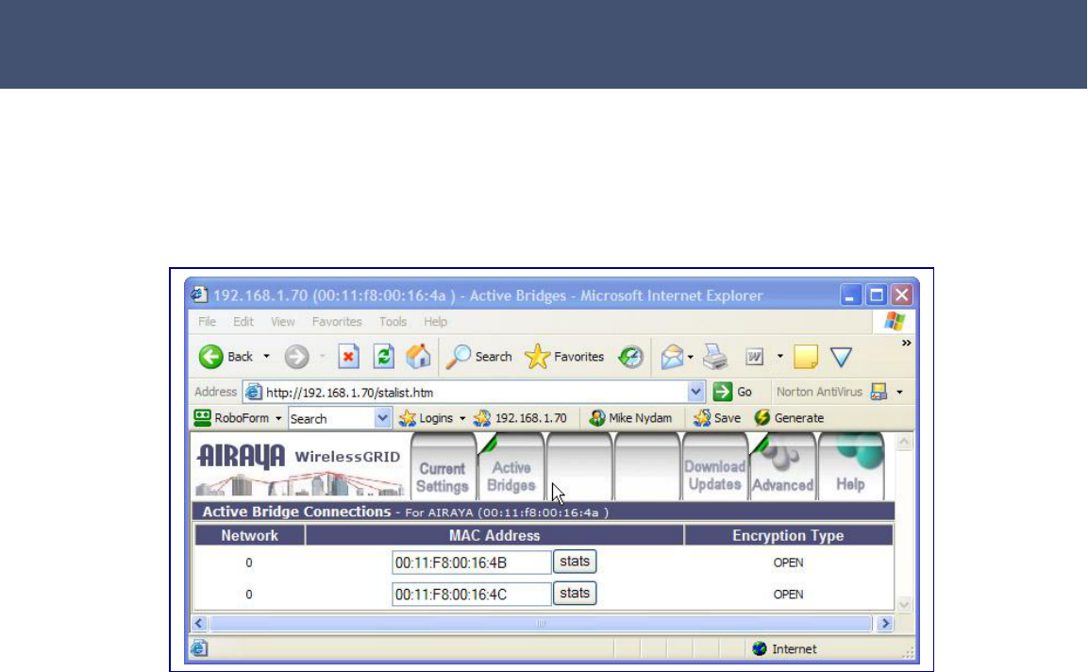Minimize the Internet Explorer window
Viewport: 1088px width, 672px height.
[x=851, y=295]
